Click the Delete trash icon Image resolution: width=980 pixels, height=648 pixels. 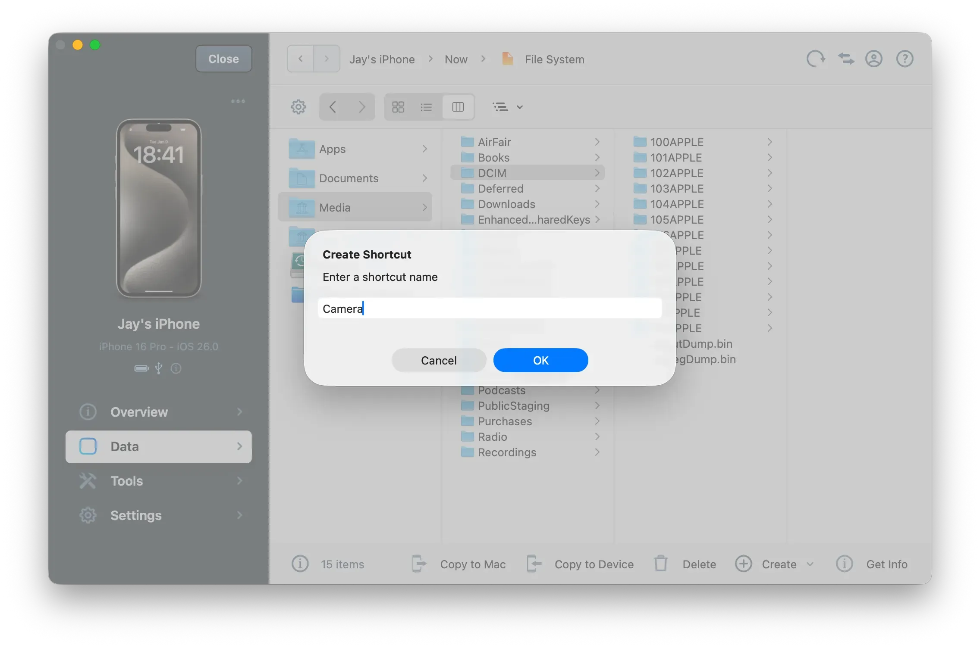click(660, 564)
